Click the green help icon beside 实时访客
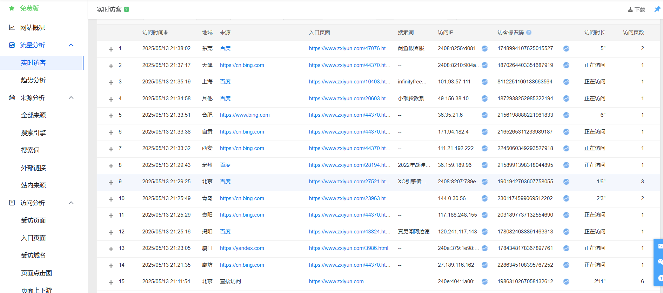 [x=127, y=9]
